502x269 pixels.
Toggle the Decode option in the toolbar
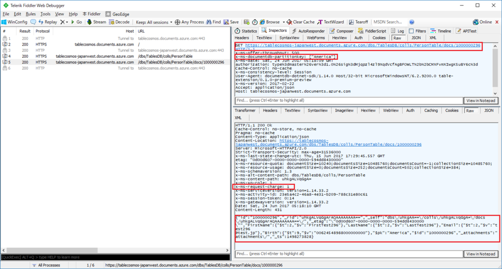coord(119,22)
